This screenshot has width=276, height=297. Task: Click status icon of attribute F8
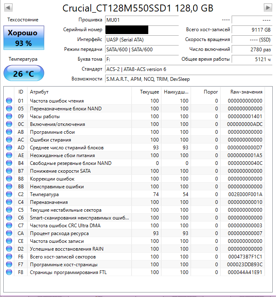pyautogui.click(x=9, y=272)
